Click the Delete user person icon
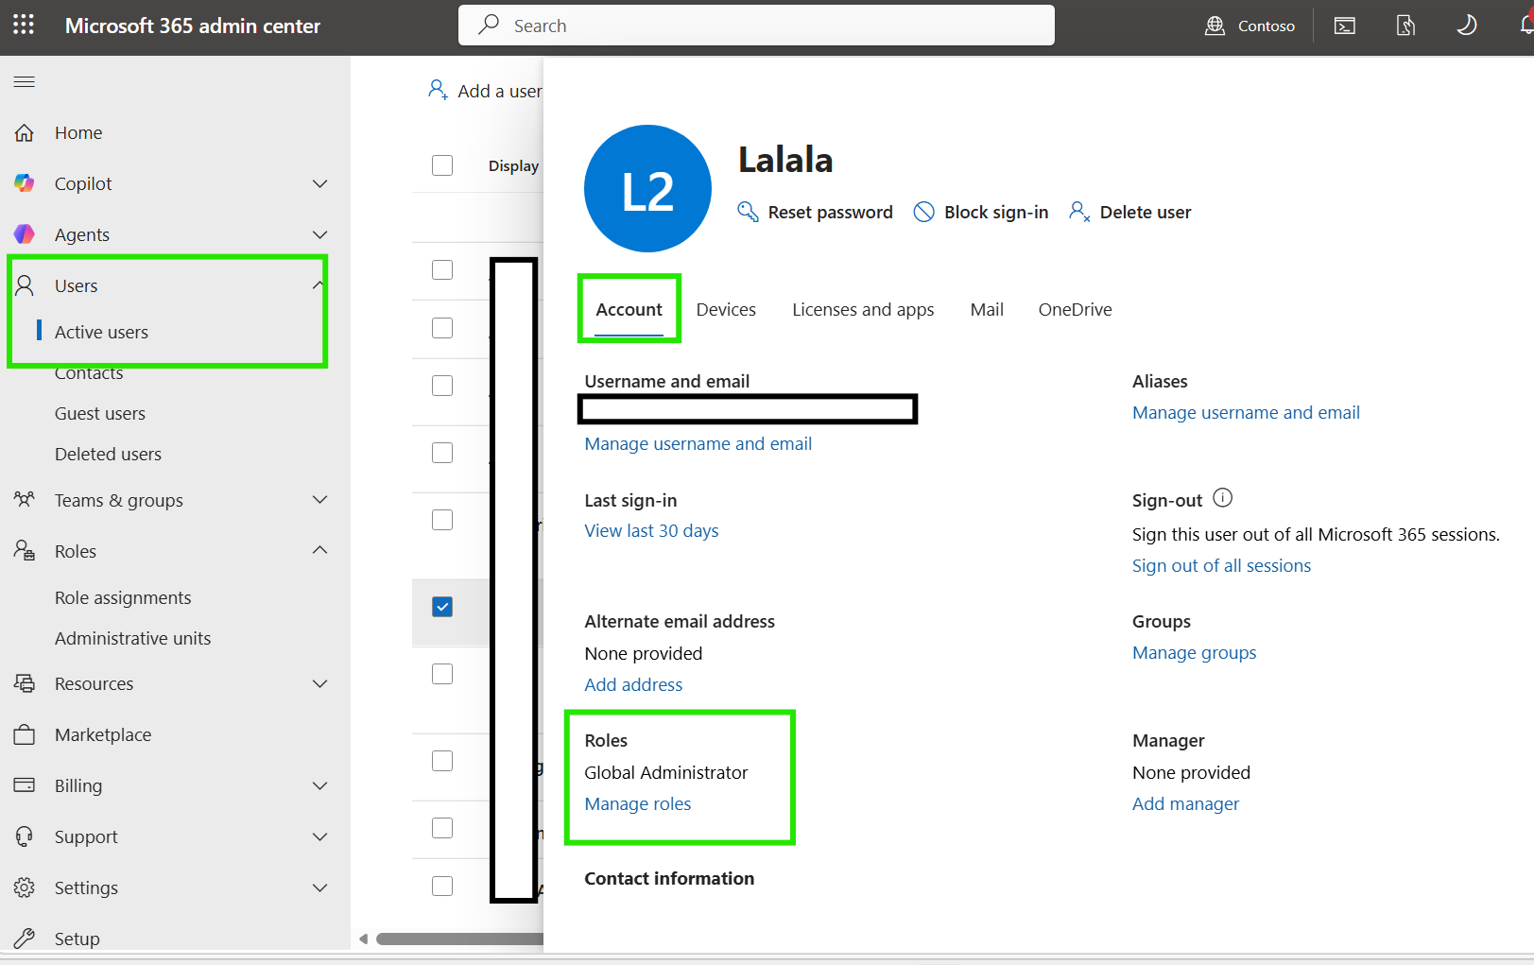Screen dimensions: 1534x965 coord(1079,212)
